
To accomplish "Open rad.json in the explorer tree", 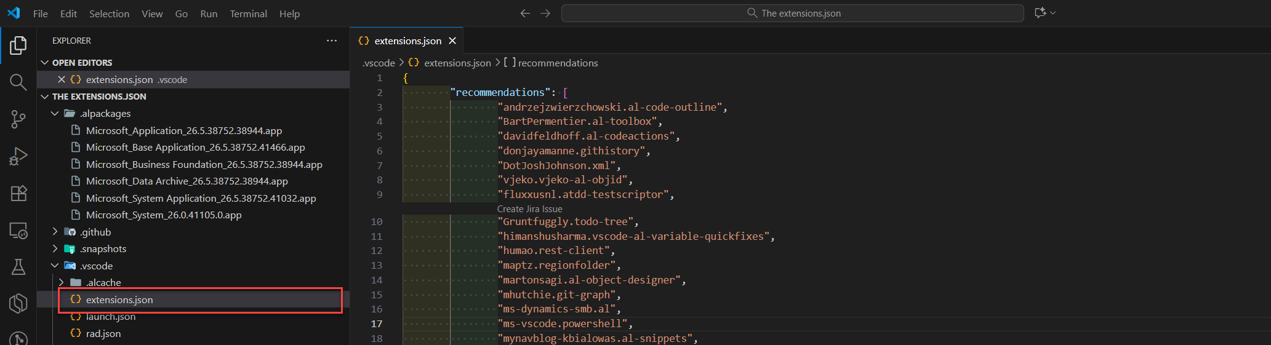I will point(103,333).
